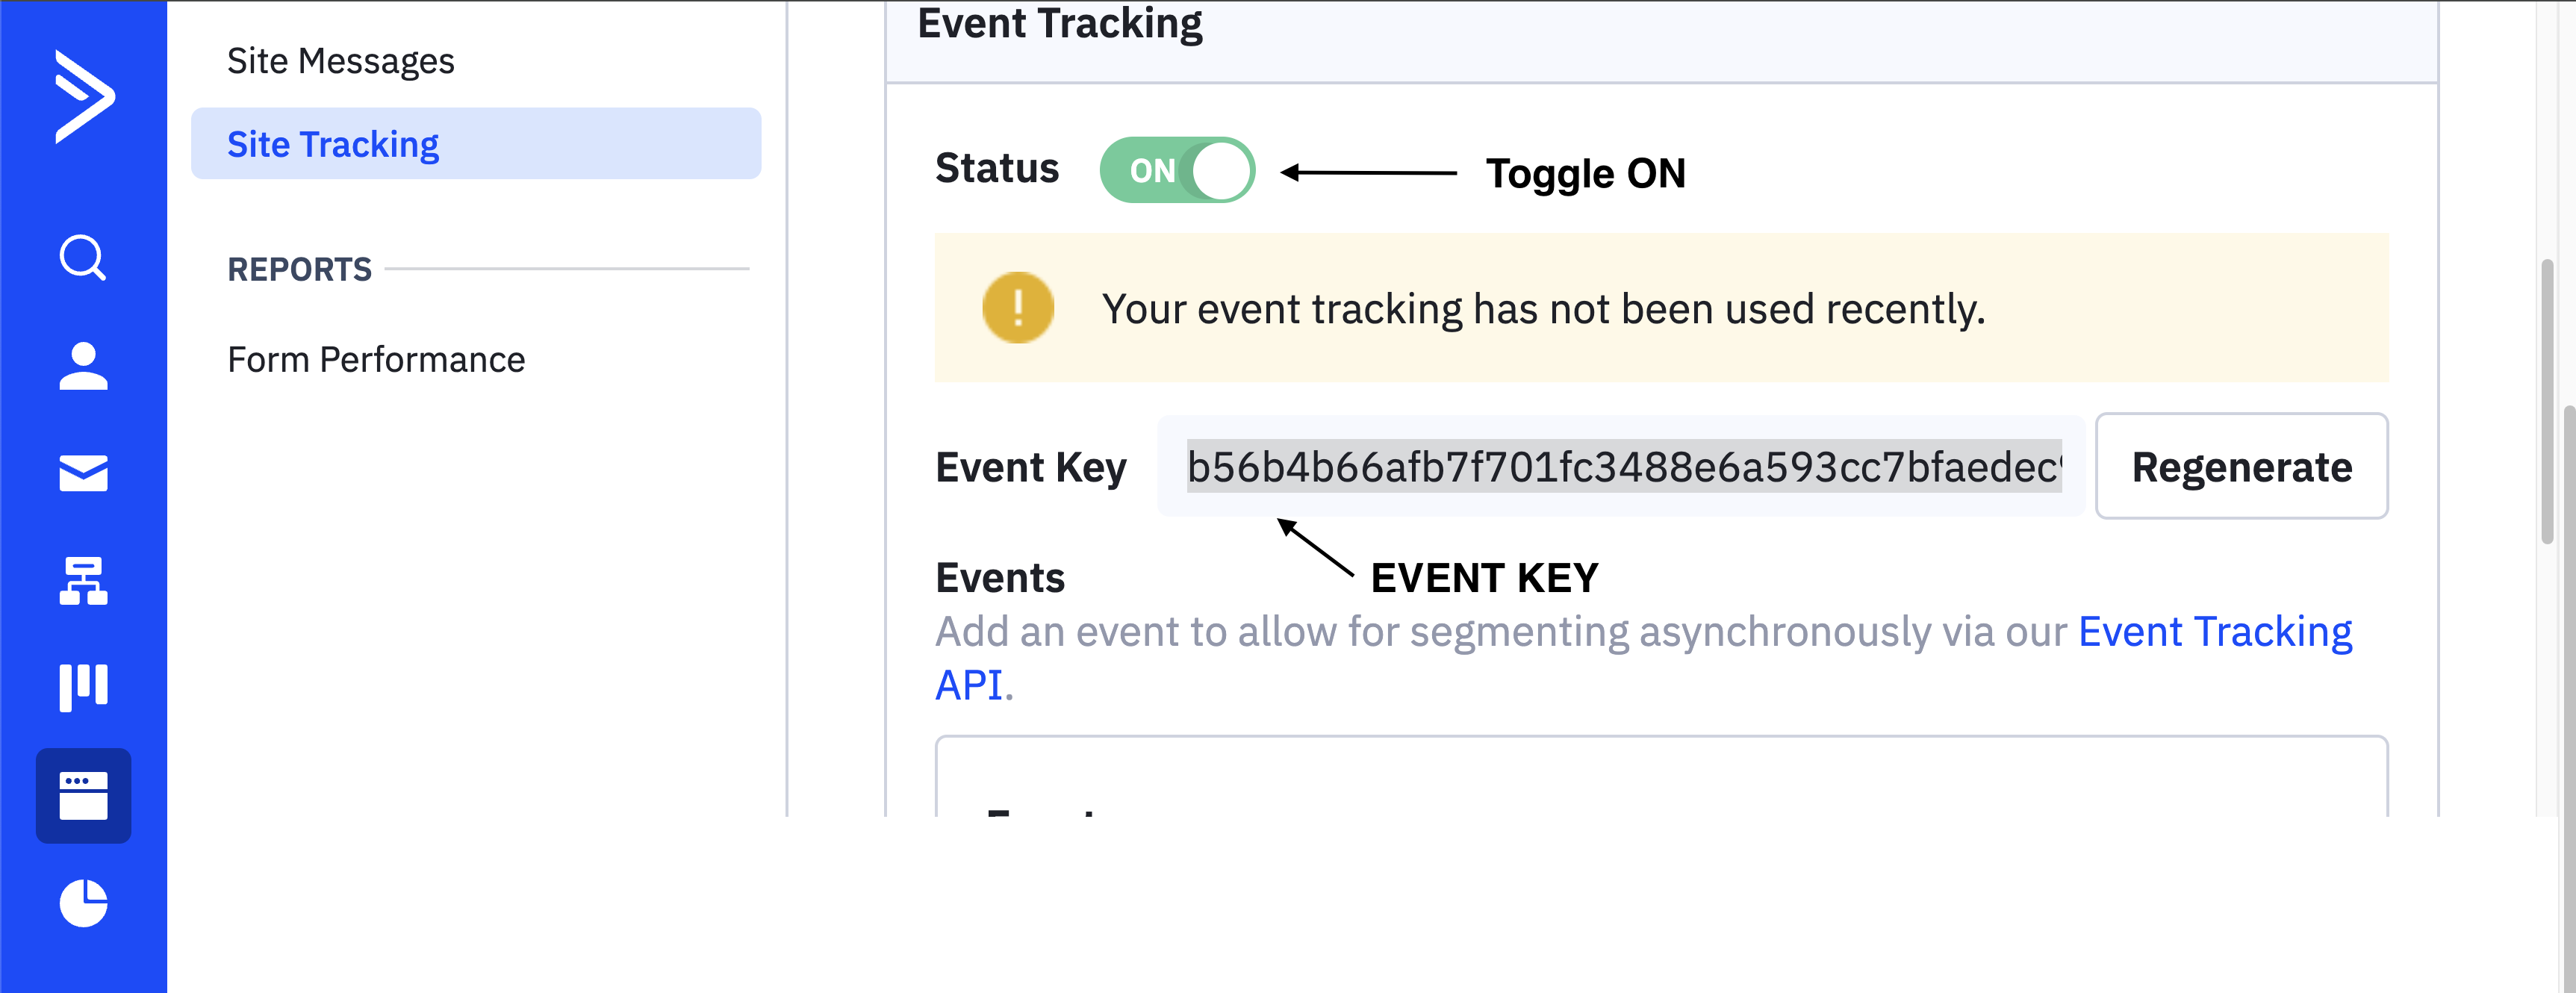Go to Campaigns via the envelope icon
Viewport: 2576px width, 993px height.
(83, 473)
